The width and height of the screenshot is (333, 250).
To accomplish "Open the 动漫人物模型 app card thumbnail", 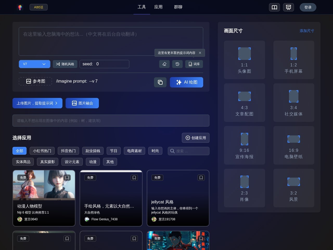I will pos(44,185).
